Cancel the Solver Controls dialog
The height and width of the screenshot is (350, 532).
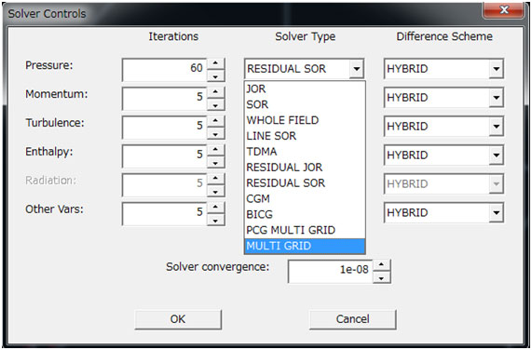(x=353, y=319)
